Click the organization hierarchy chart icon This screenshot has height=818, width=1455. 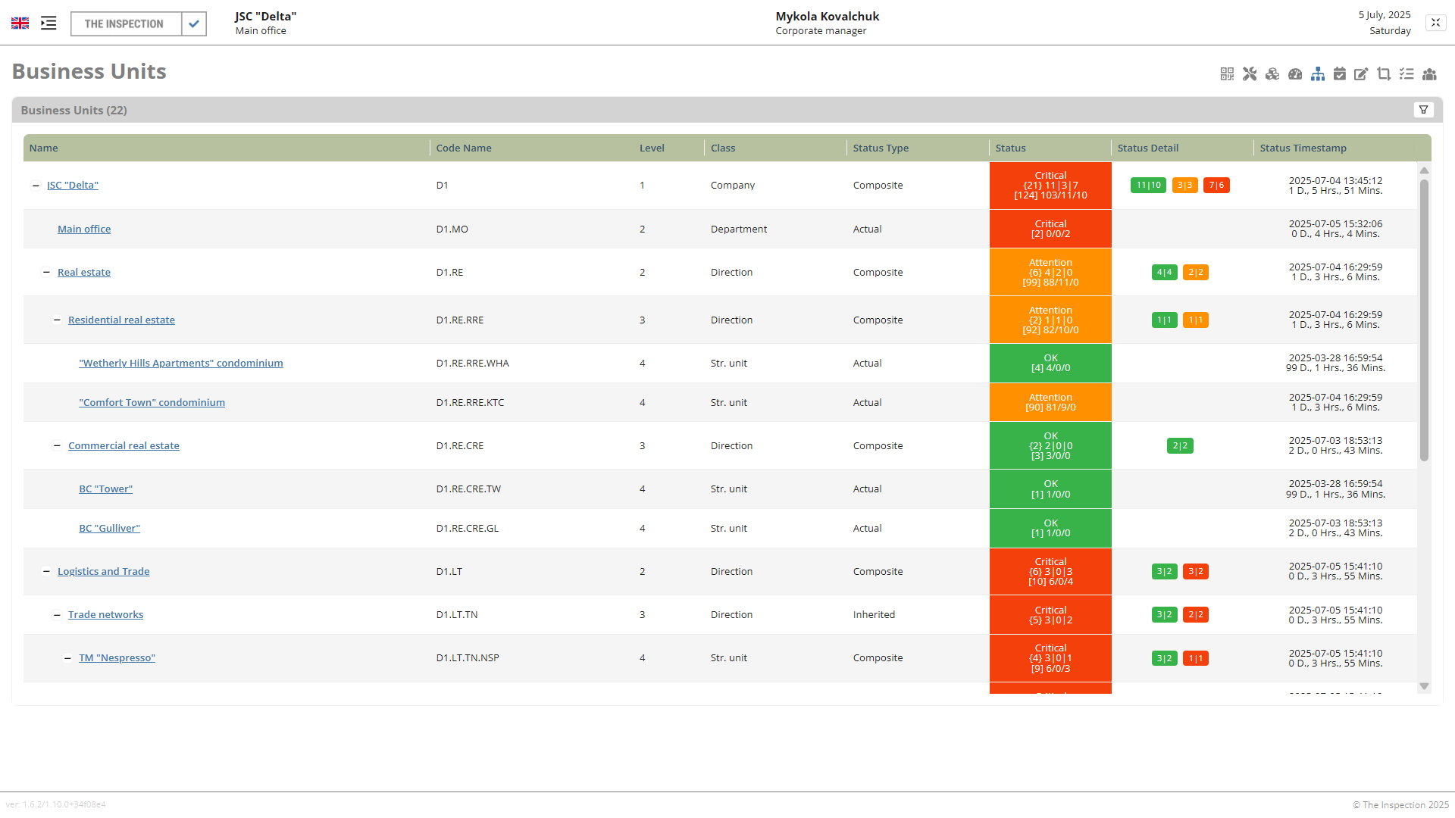pyautogui.click(x=1318, y=73)
